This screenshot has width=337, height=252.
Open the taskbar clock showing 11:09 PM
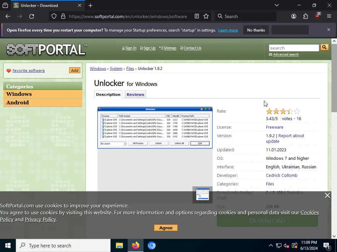pos(309,245)
